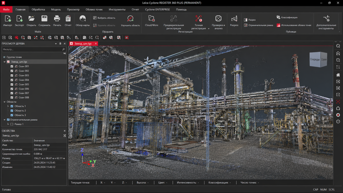Open the Помощь tab
Viewport: 343px width, 193px height.
tap(181, 9)
